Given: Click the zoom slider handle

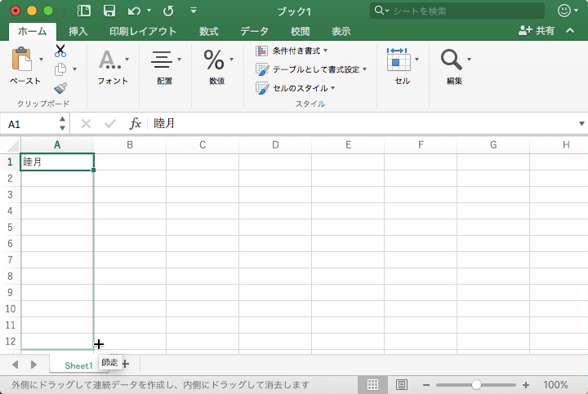Looking at the screenshot, I should point(476,385).
